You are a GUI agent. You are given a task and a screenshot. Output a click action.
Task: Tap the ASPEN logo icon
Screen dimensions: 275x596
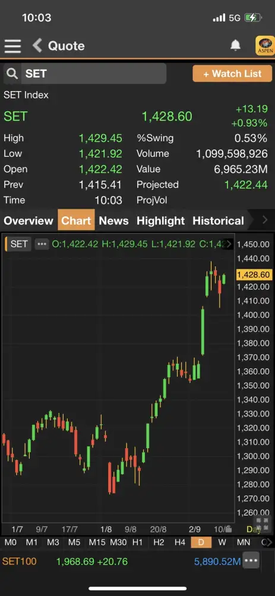[x=265, y=46]
